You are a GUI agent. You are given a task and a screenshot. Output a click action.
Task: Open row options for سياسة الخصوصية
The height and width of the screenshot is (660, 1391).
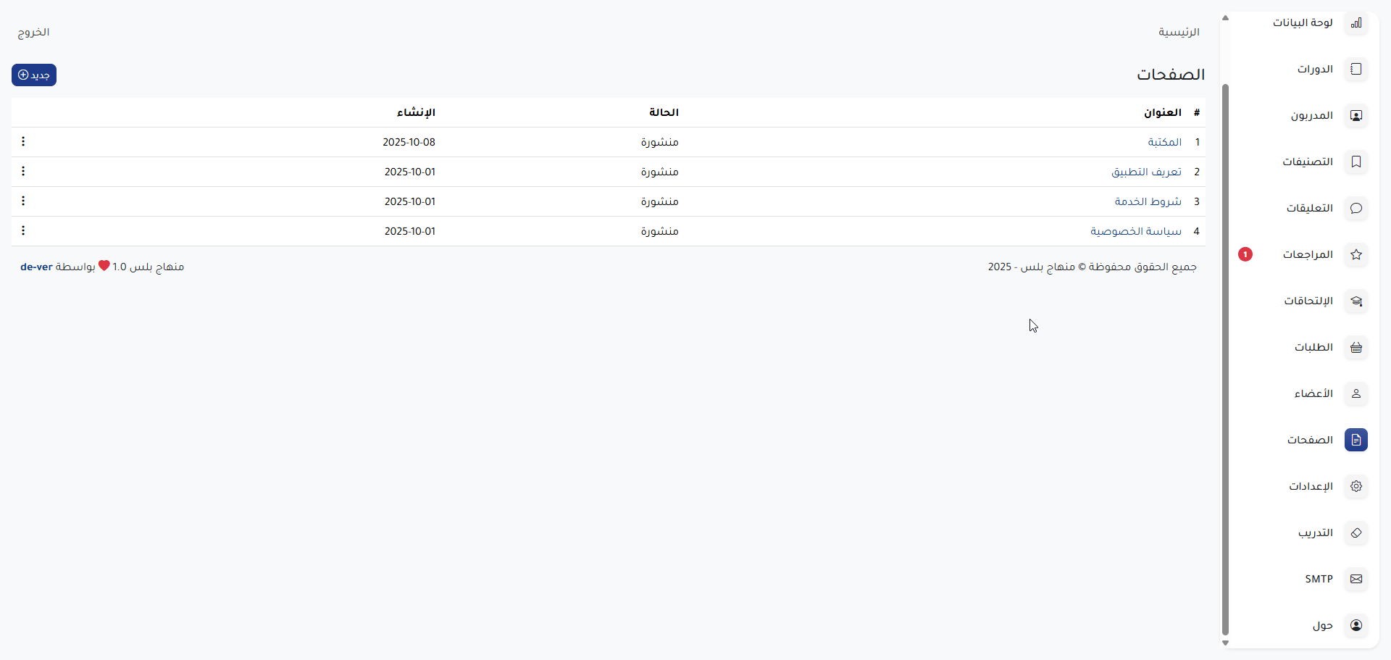click(x=23, y=231)
